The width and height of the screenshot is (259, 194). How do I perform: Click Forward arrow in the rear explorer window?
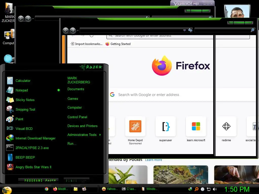click(x=28, y=18)
